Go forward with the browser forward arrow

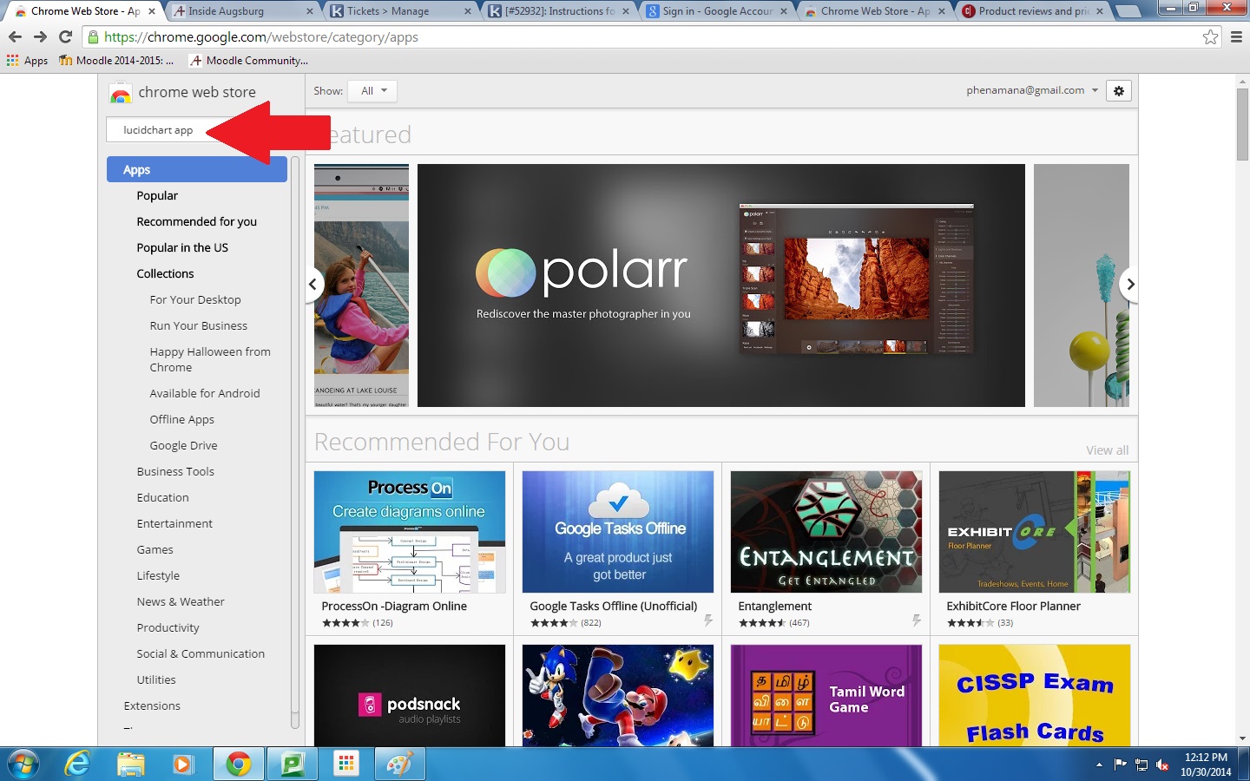(40, 37)
